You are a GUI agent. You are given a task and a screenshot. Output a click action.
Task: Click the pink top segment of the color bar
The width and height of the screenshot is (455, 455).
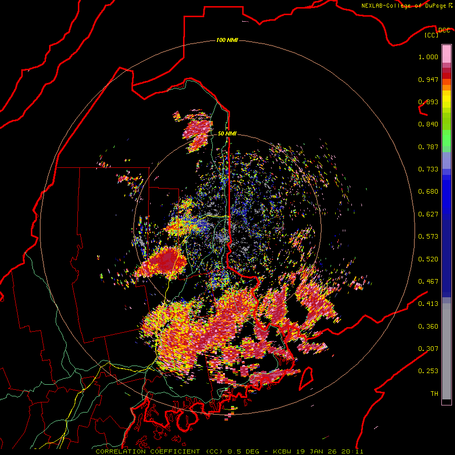click(x=446, y=54)
